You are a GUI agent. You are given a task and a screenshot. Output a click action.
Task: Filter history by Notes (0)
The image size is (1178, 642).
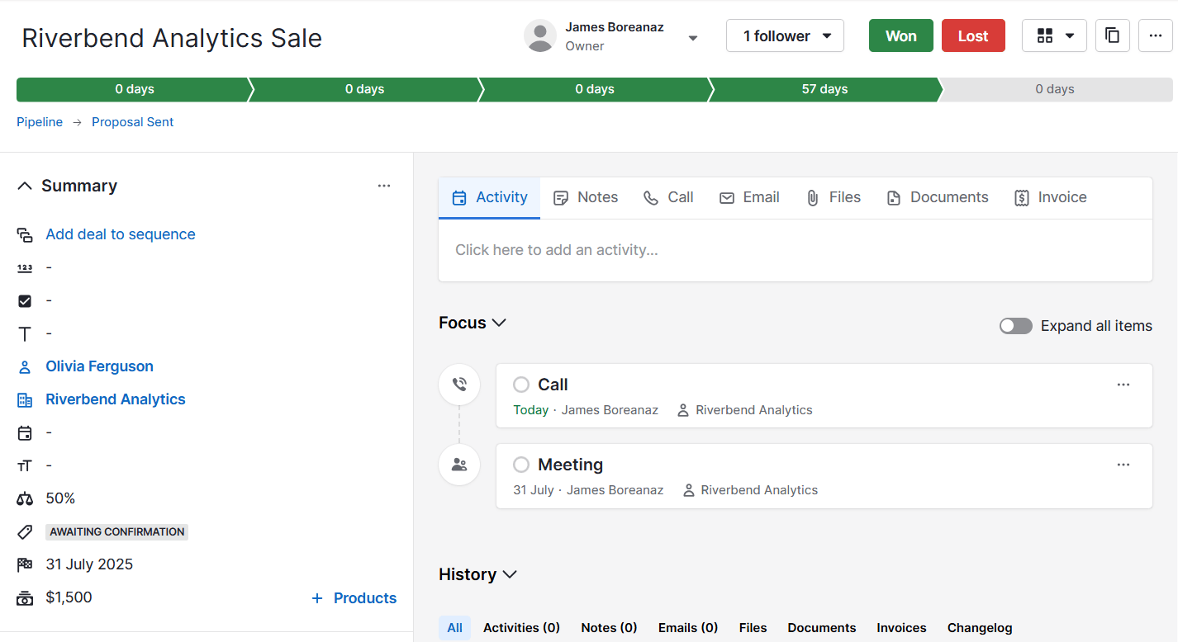(x=610, y=628)
